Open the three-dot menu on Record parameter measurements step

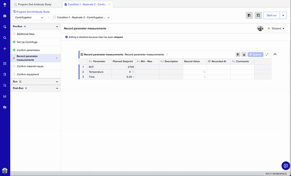click(x=57, y=58)
